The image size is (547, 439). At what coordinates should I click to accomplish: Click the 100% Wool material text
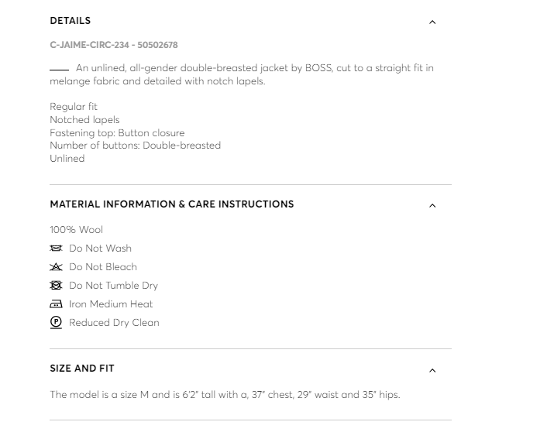[x=76, y=230]
